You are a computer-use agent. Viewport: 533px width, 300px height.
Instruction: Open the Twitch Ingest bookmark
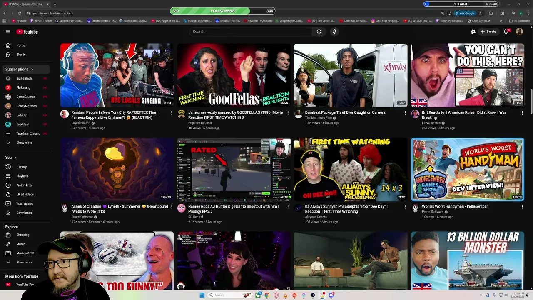(449, 20)
